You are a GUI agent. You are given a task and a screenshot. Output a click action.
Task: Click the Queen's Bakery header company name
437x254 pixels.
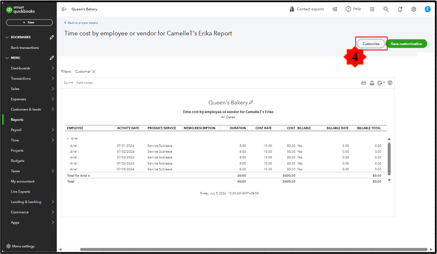84,9
